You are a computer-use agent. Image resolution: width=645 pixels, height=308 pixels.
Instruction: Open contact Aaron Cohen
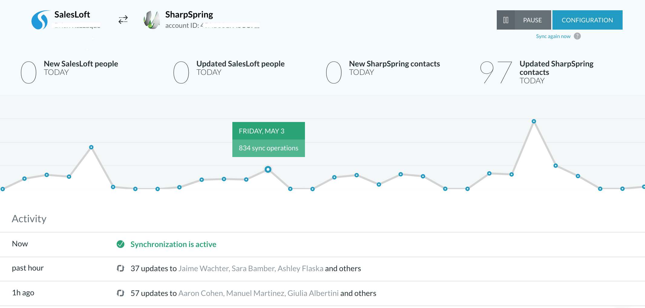tap(201, 293)
